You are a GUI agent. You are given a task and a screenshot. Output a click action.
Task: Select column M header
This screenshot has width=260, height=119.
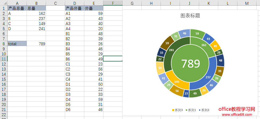tap(247, 3)
